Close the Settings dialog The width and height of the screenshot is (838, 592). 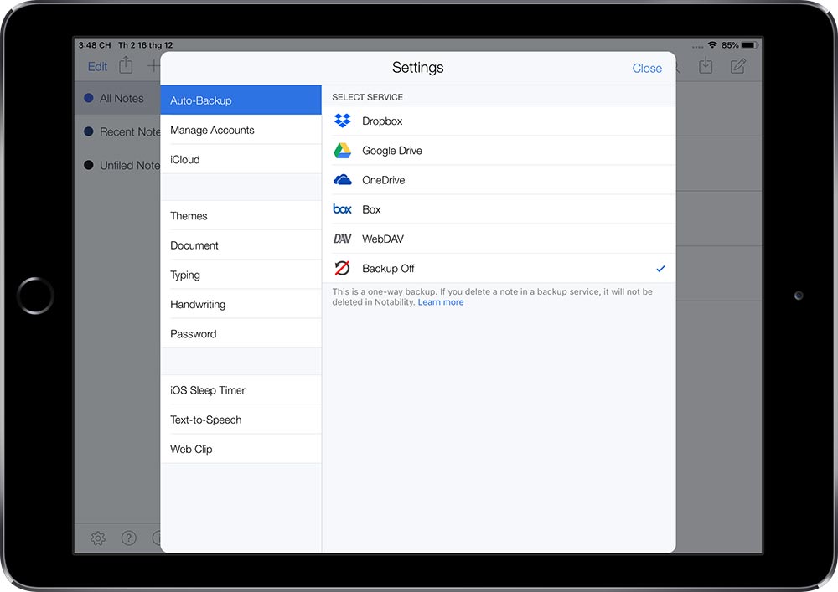click(647, 69)
